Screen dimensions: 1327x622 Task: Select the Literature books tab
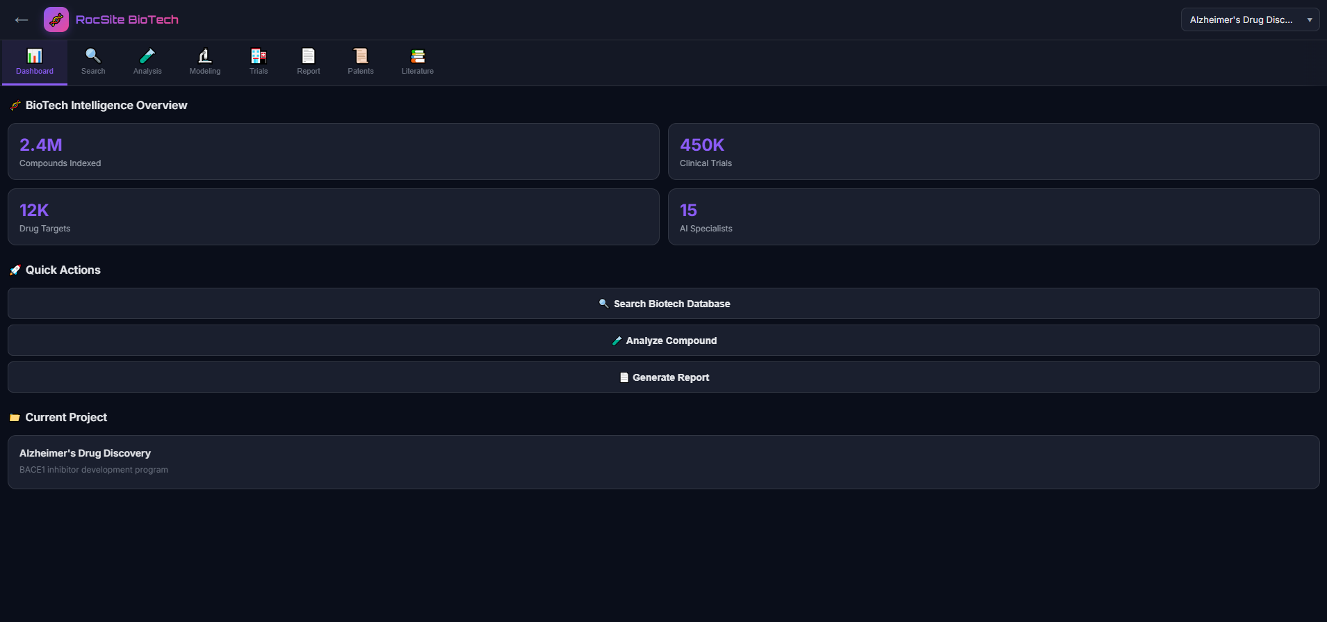(x=418, y=61)
